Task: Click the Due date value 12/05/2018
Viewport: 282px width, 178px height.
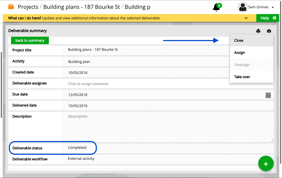Action: (x=78, y=95)
